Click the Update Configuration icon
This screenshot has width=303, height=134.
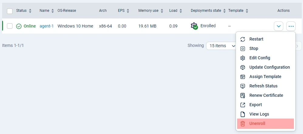click(243, 67)
